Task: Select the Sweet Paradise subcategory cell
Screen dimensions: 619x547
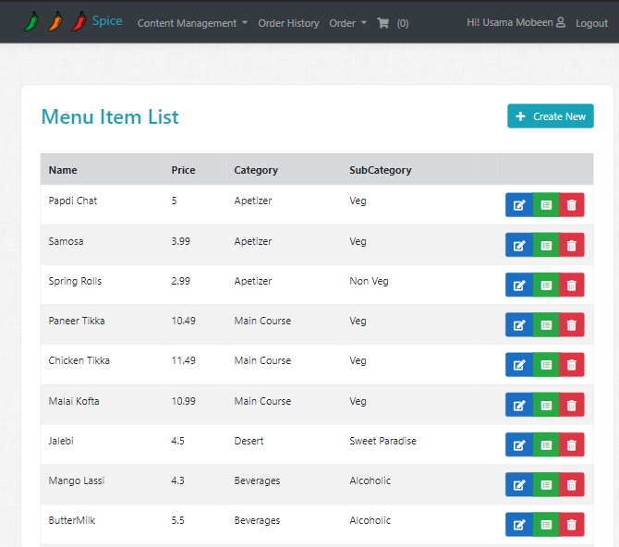Action: 382,441
